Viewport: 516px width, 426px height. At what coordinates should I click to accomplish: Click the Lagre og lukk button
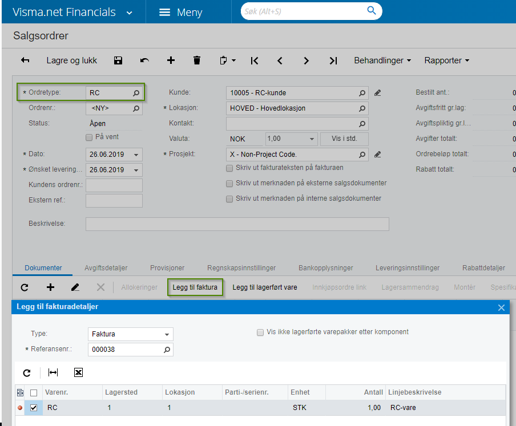(72, 60)
